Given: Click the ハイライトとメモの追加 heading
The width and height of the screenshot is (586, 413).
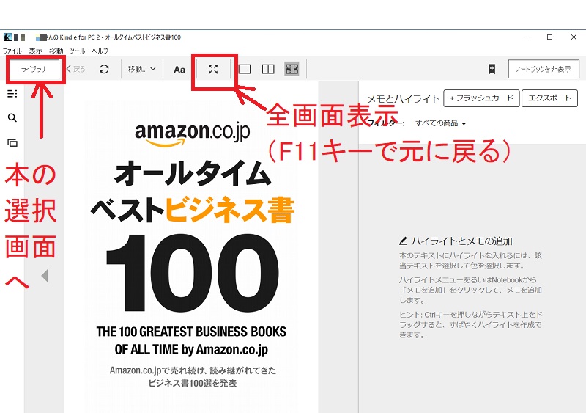Looking at the screenshot, I should [x=461, y=241].
